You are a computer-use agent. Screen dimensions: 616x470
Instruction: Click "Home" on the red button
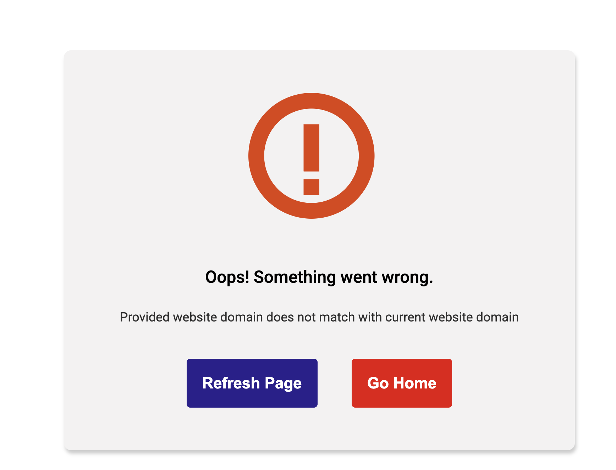pyautogui.click(x=415, y=383)
